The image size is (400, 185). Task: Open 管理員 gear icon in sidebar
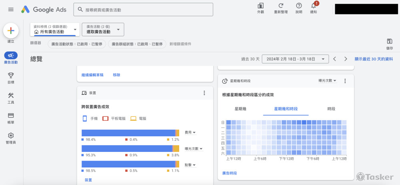coord(11,136)
